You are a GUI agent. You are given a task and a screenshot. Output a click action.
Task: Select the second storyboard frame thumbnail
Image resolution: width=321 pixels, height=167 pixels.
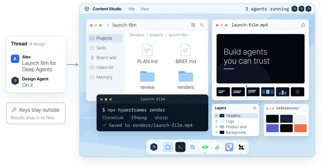[238, 92]
